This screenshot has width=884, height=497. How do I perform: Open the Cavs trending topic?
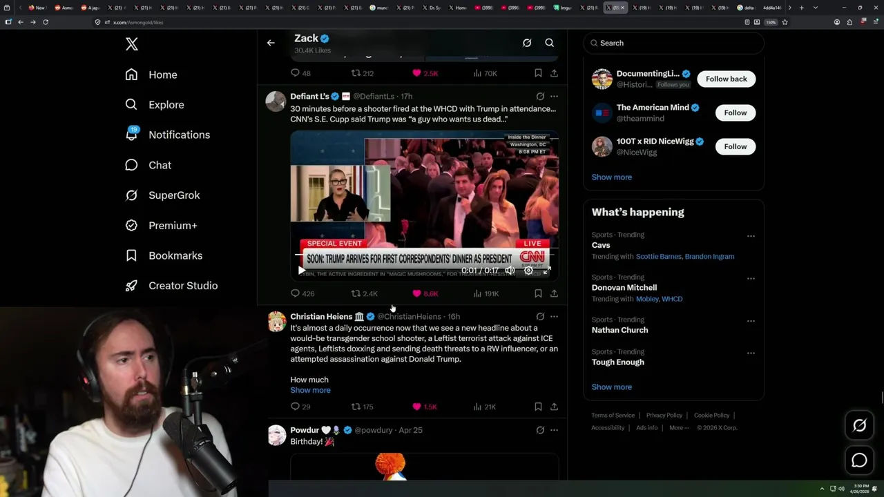click(601, 245)
